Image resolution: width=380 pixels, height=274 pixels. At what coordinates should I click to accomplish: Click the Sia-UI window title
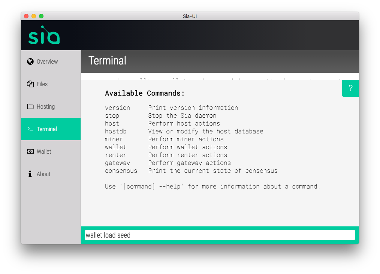pyautogui.click(x=190, y=16)
